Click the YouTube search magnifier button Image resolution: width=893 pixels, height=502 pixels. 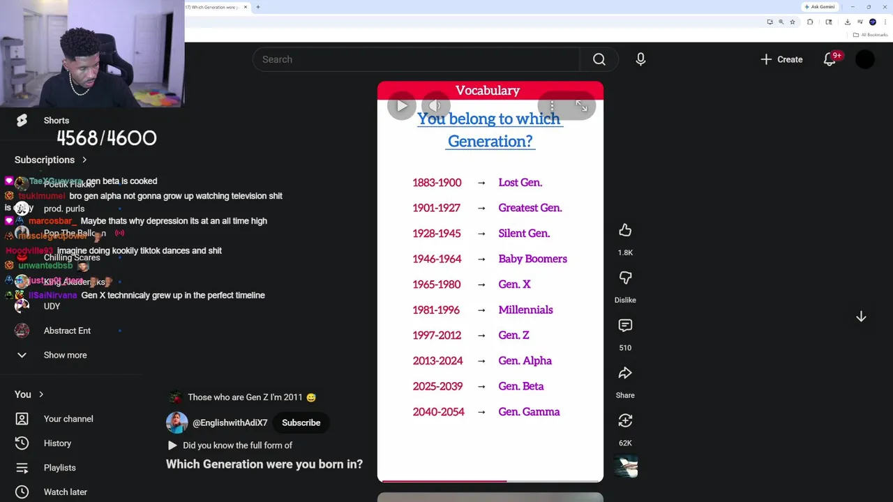[599, 59]
